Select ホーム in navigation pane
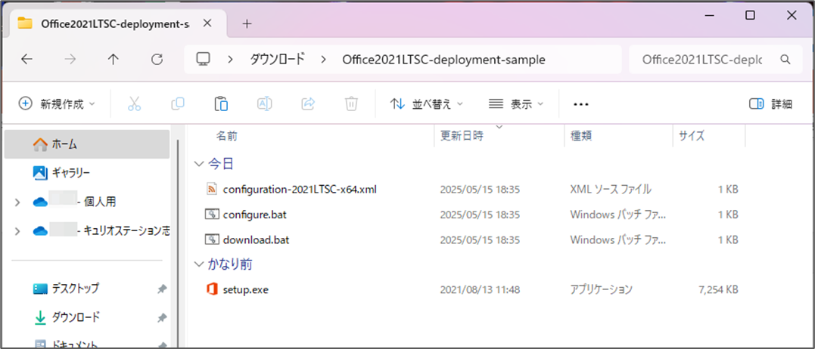 [x=87, y=144]
